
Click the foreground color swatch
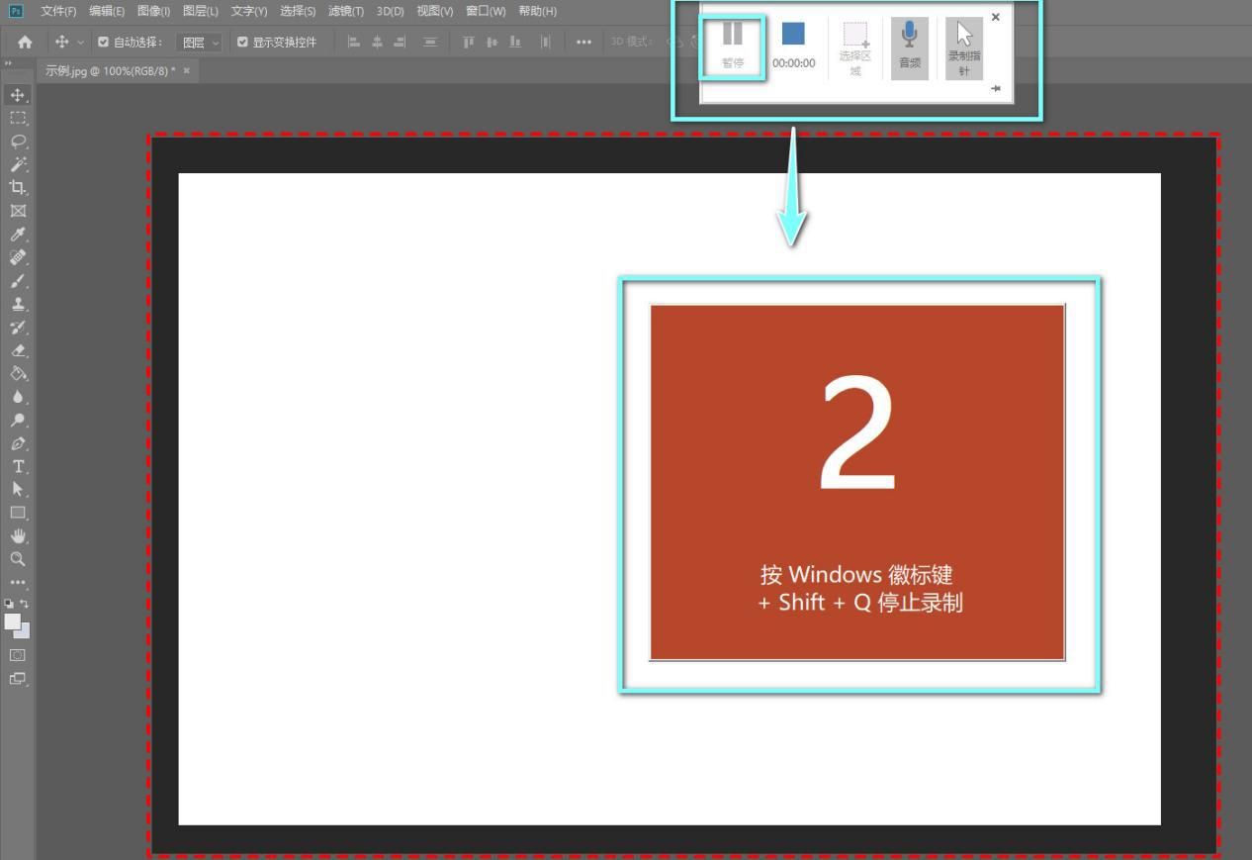pos(13,621)
